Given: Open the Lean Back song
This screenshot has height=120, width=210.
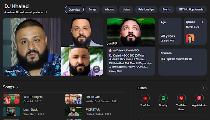Looking at the screenshot, I should [x=31, y=109].
